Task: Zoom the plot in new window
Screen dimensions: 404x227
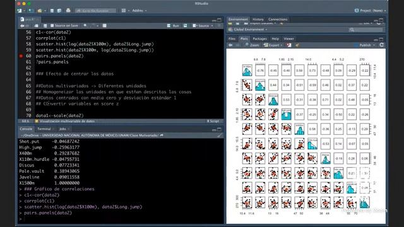Action: 252,45
